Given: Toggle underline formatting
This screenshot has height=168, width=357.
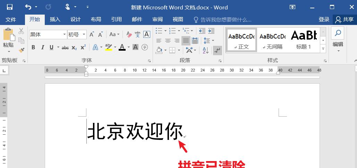Looking at the screenshot, I should 51,47.
